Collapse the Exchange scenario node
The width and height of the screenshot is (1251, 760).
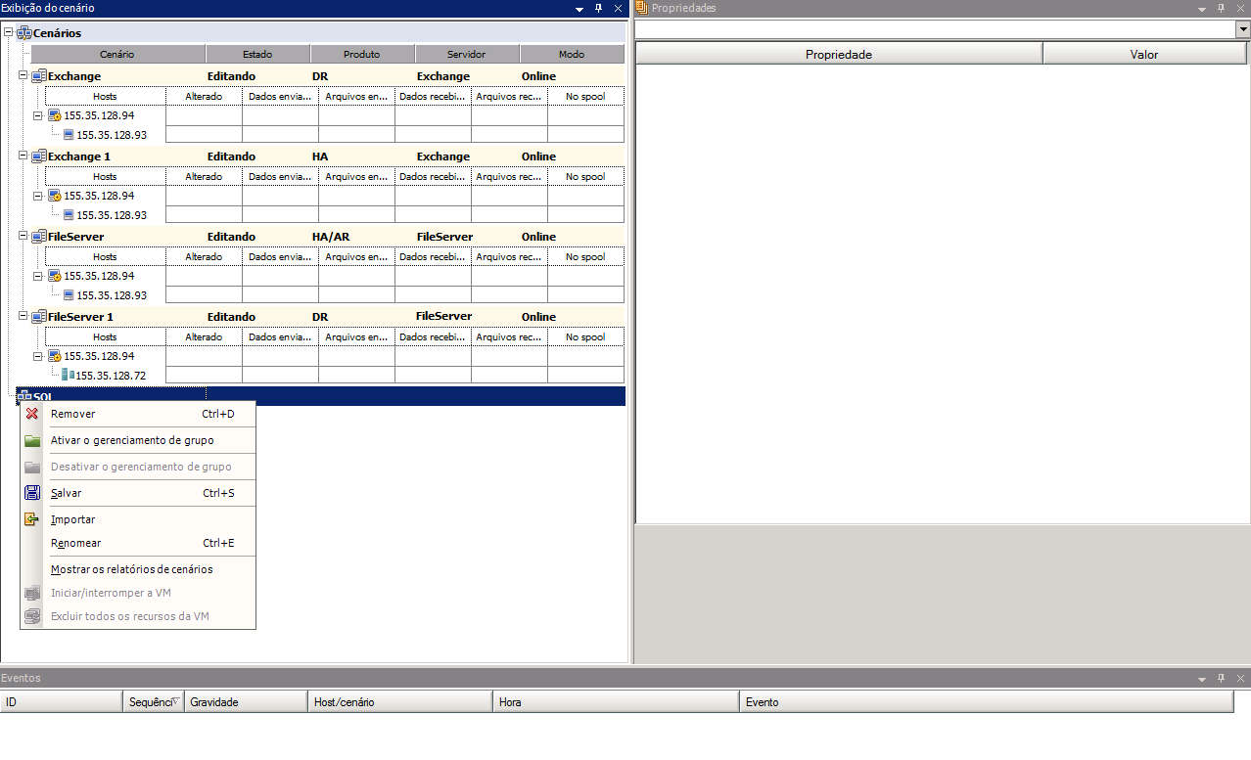23,76
